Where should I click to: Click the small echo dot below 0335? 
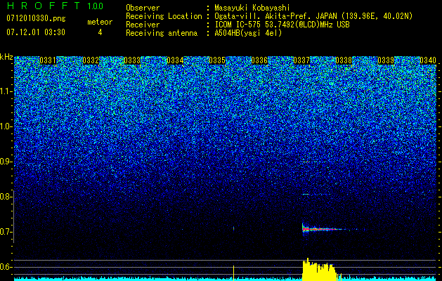(234, 228)
